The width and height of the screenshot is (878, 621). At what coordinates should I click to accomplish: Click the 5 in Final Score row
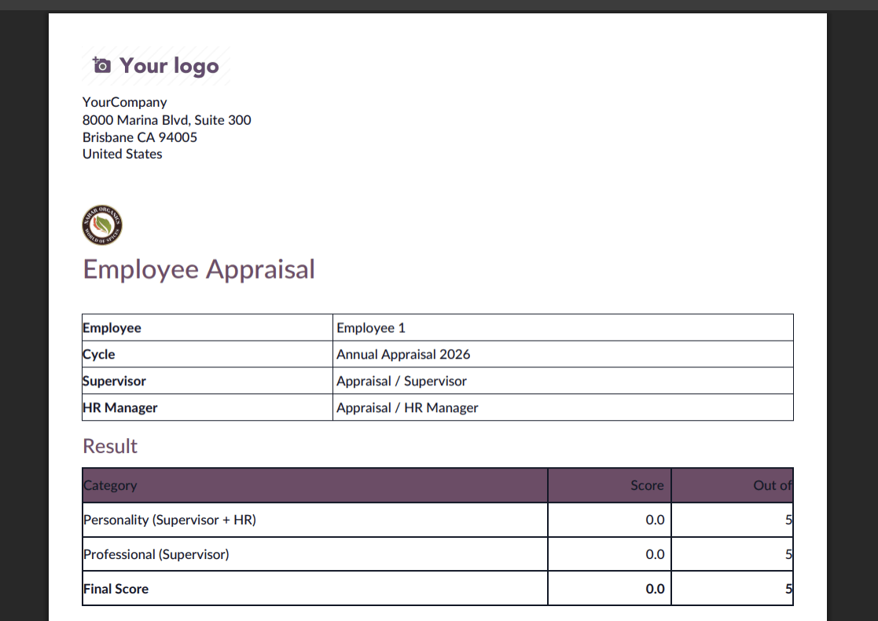(x=788, y=589)
